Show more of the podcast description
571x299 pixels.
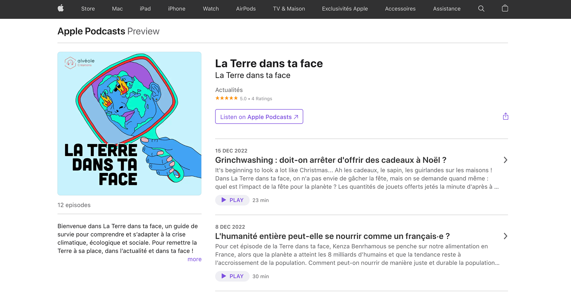pos(194,259)
